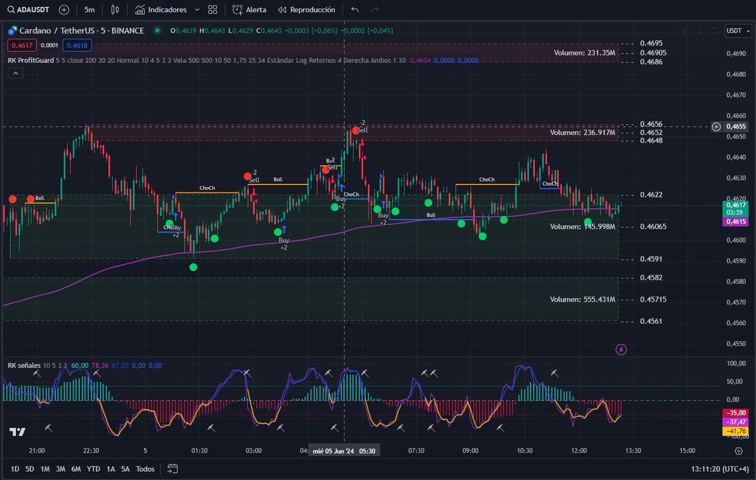Click the 0.4591 support level label
Screen dimensions: 756x480
[x=651, y=259]
